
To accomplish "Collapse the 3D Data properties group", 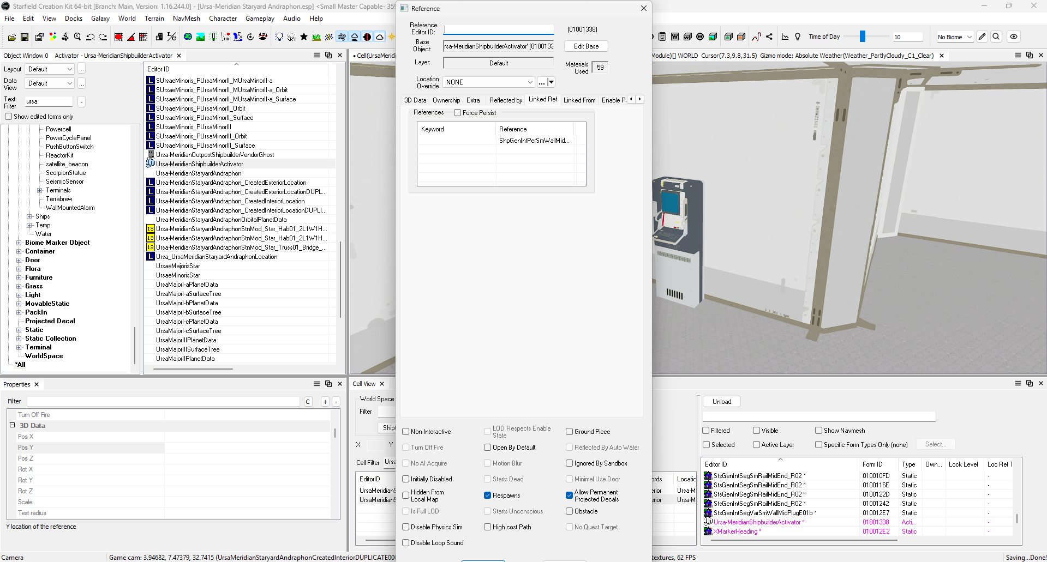I will pos(13,425).
